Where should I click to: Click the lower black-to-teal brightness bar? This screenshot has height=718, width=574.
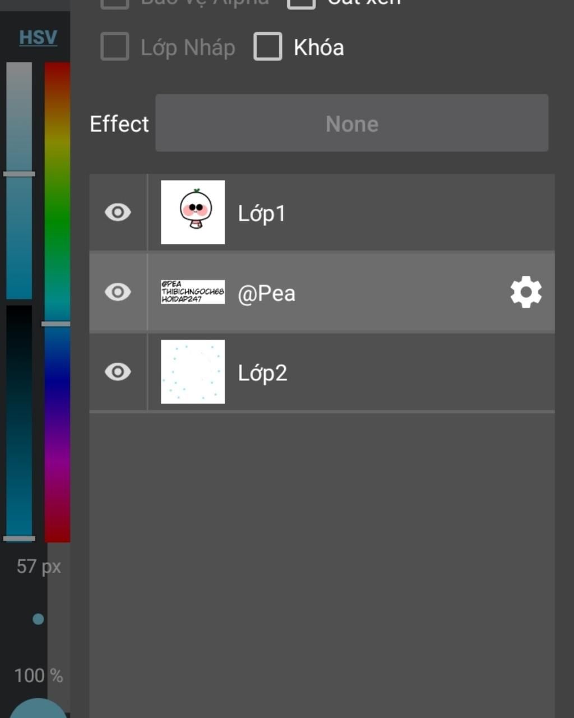coord(19,421)
